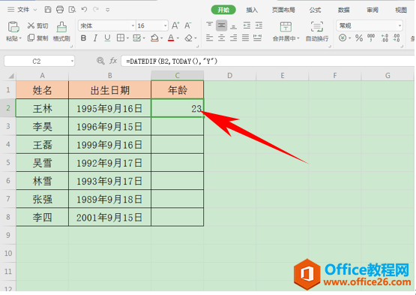Increase decimal places
This screenshot has height=295, width=416.
(385, 38)
